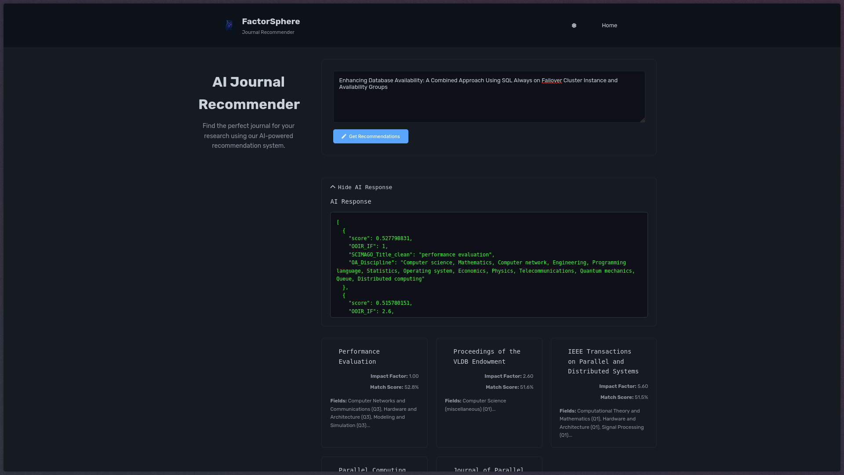The height and width of the screenshot is (475, 844).
Task: Click the AI Response heading label
Action: pos(350,201)
